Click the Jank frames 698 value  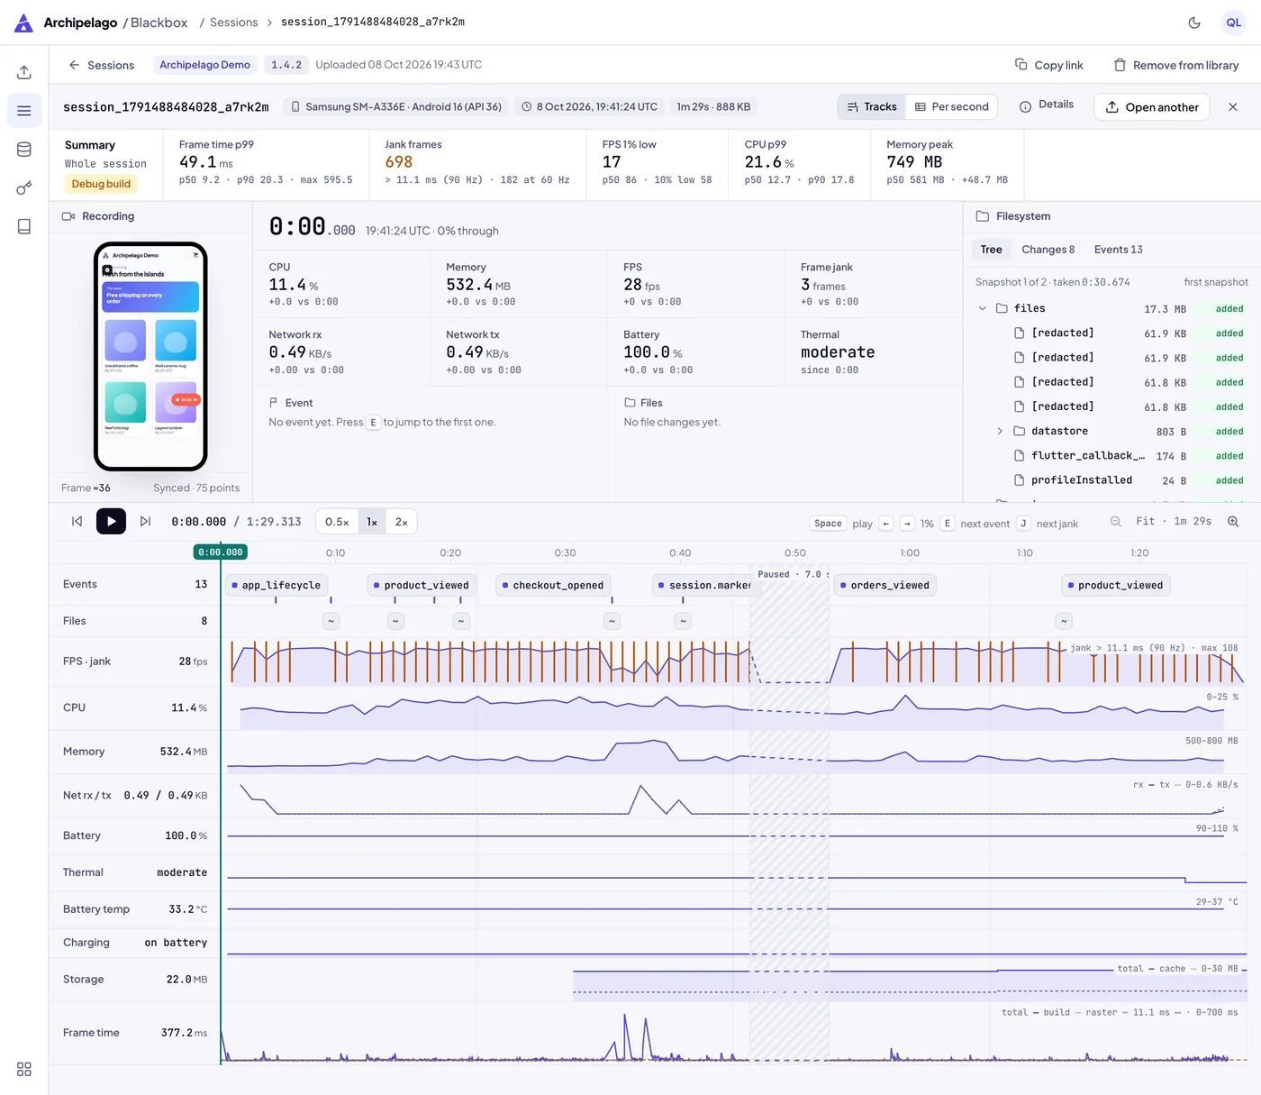click(399, 162)
